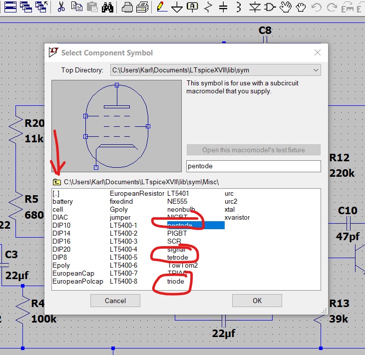The height and width of the screenshot is (355, 365).
Task: Select the Resistor tool
Action: 208,7
